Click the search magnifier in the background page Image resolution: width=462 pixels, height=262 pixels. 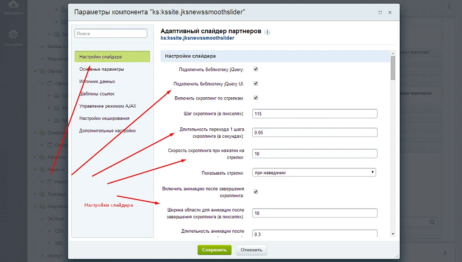[x=432, y=222]
